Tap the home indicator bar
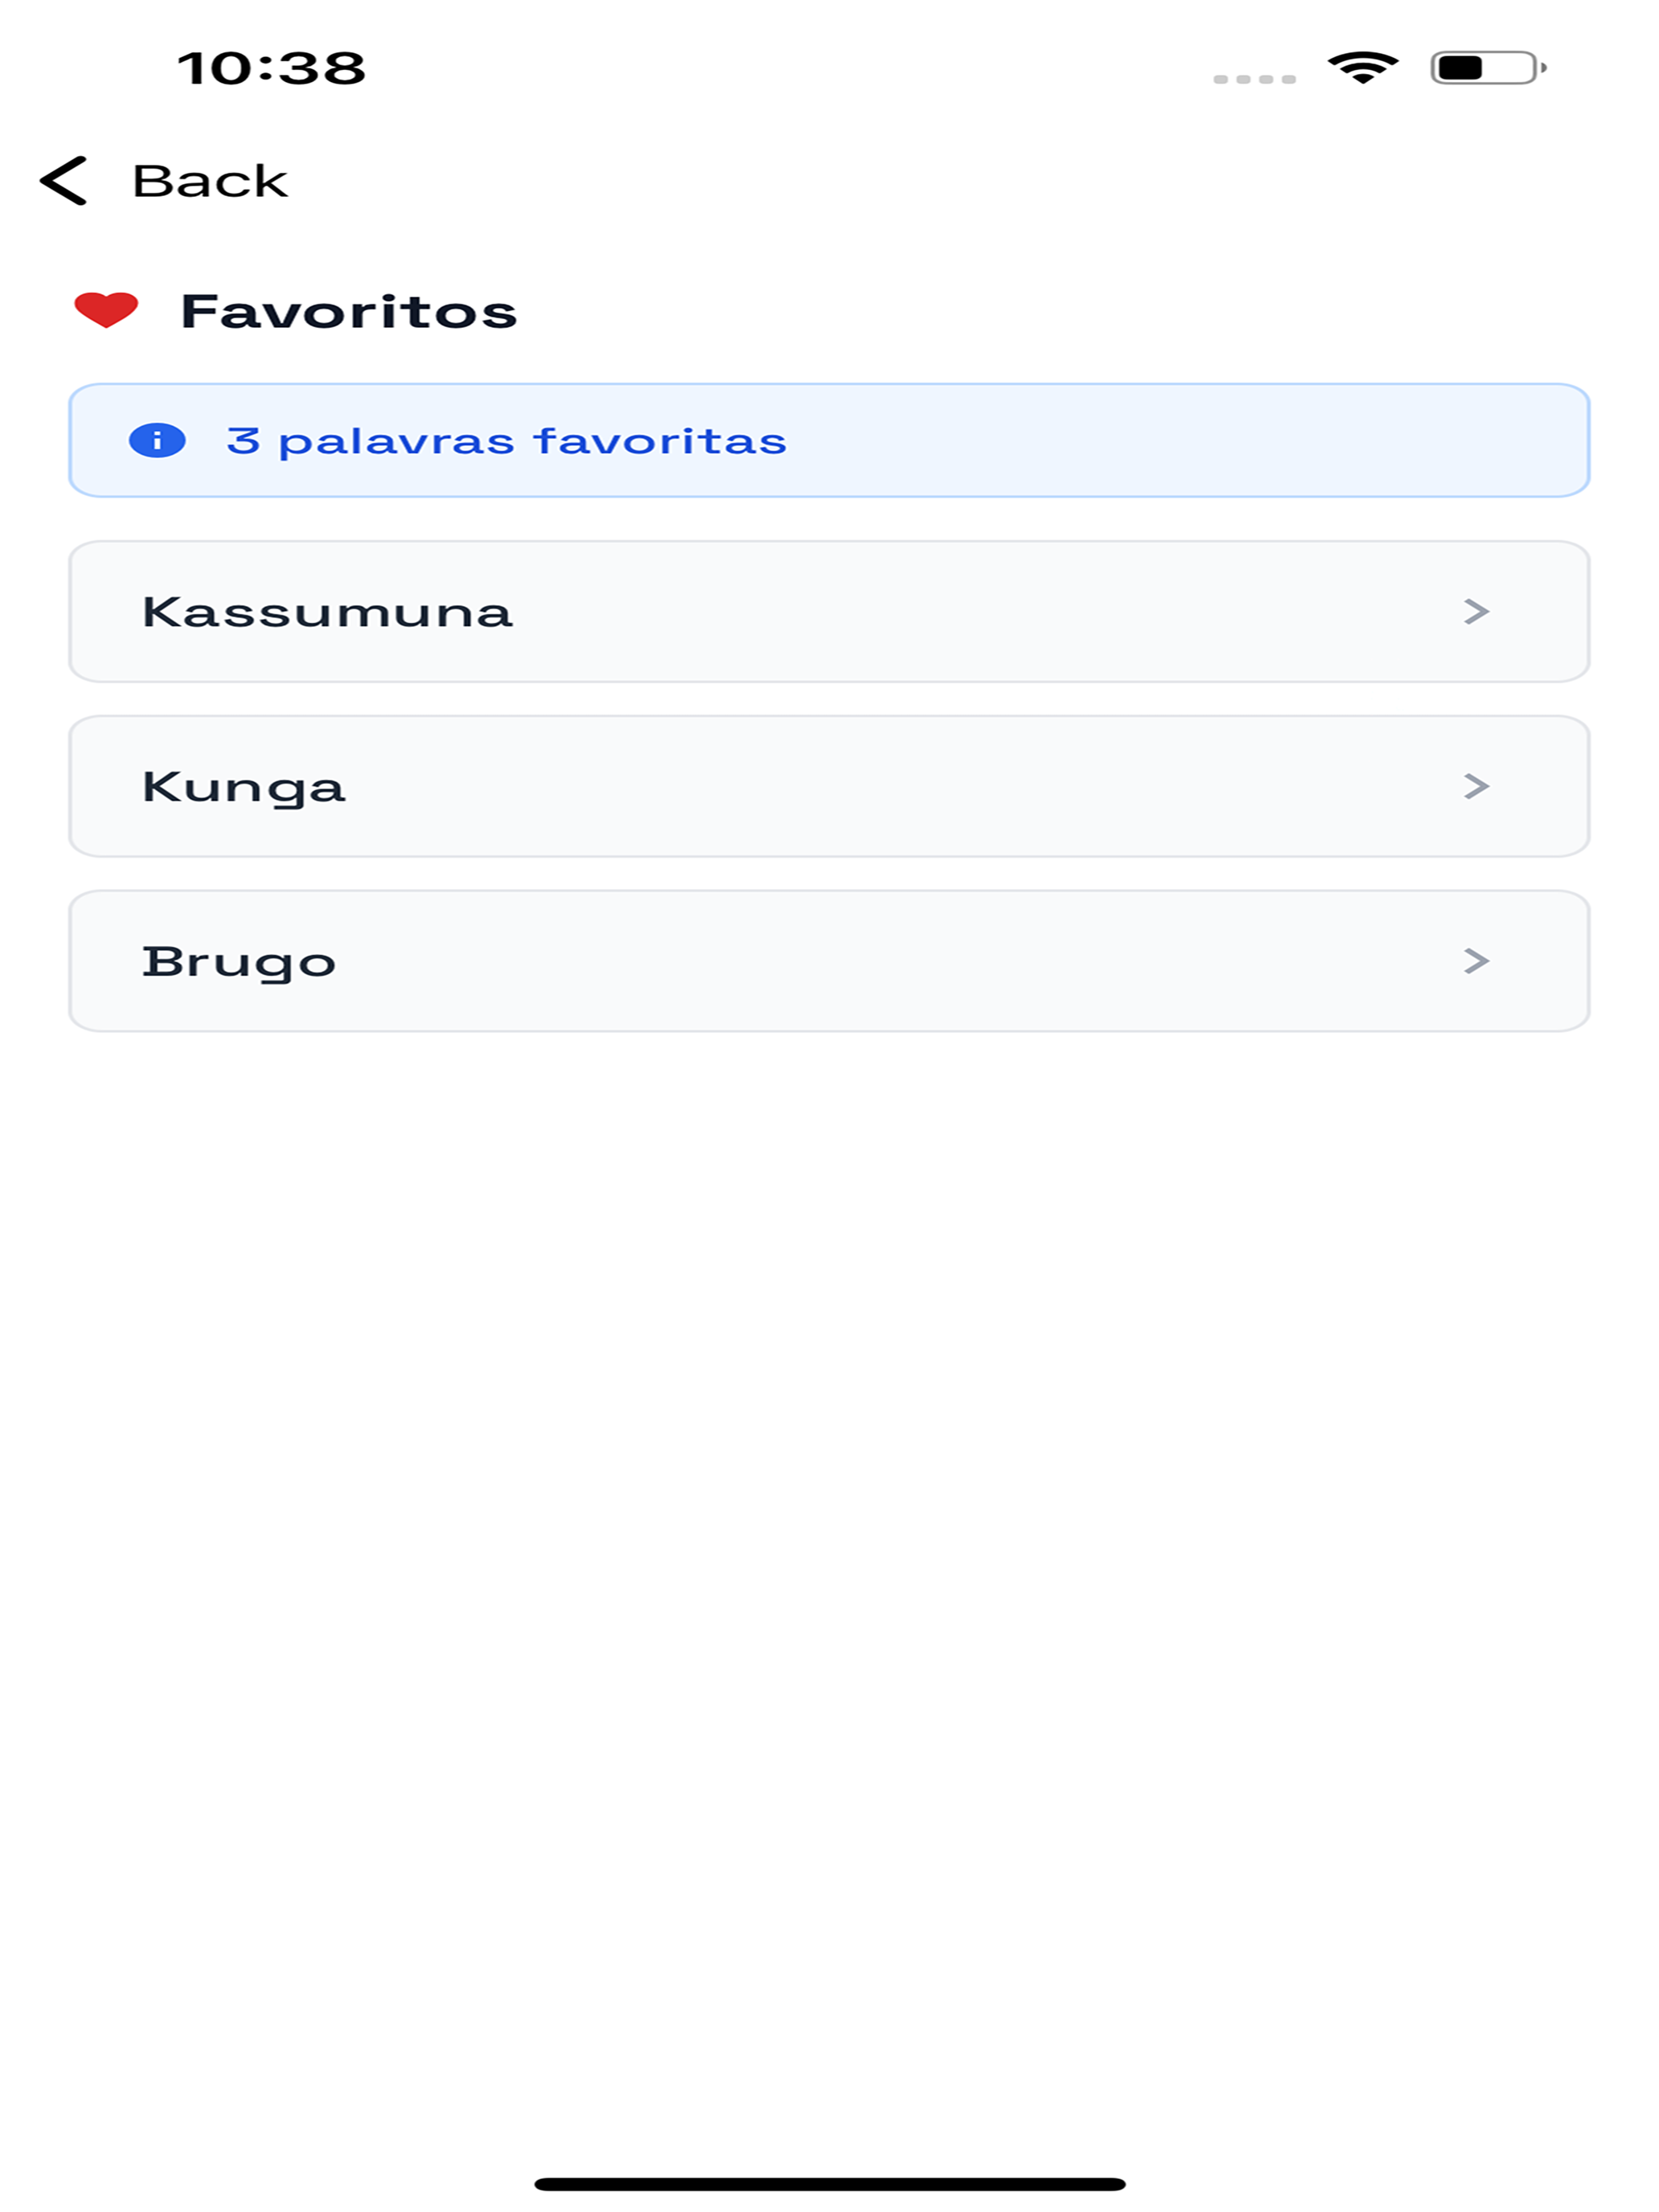This screenshot has width=1659, height=2212. point(829,2184)
